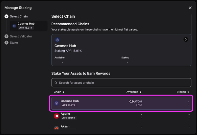The width and height of the screenshot is (197, 135).
Task: Click the Agoric chain logo icon
Action: click(x=56, y=116)
